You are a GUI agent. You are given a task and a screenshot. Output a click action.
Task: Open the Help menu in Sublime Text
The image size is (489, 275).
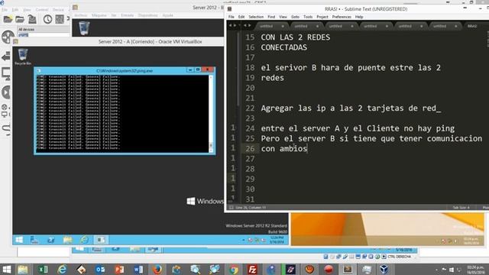pyautogui.click(x=359, y=17)
